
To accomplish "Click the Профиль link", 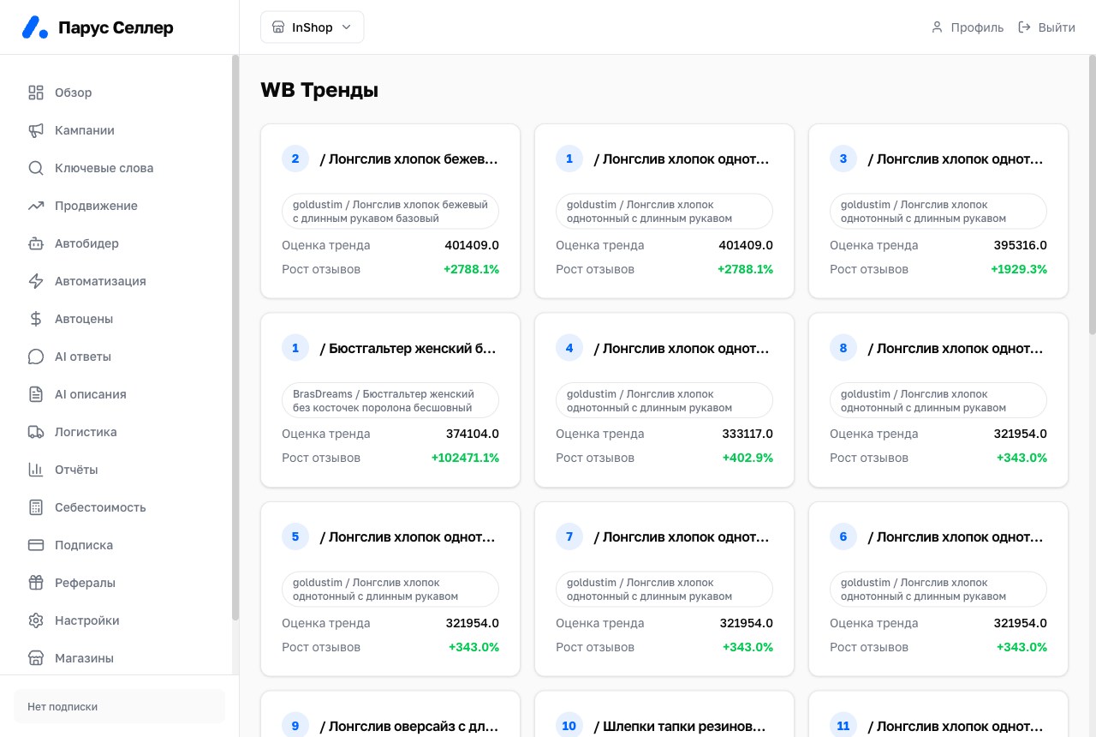I will 967,27.
